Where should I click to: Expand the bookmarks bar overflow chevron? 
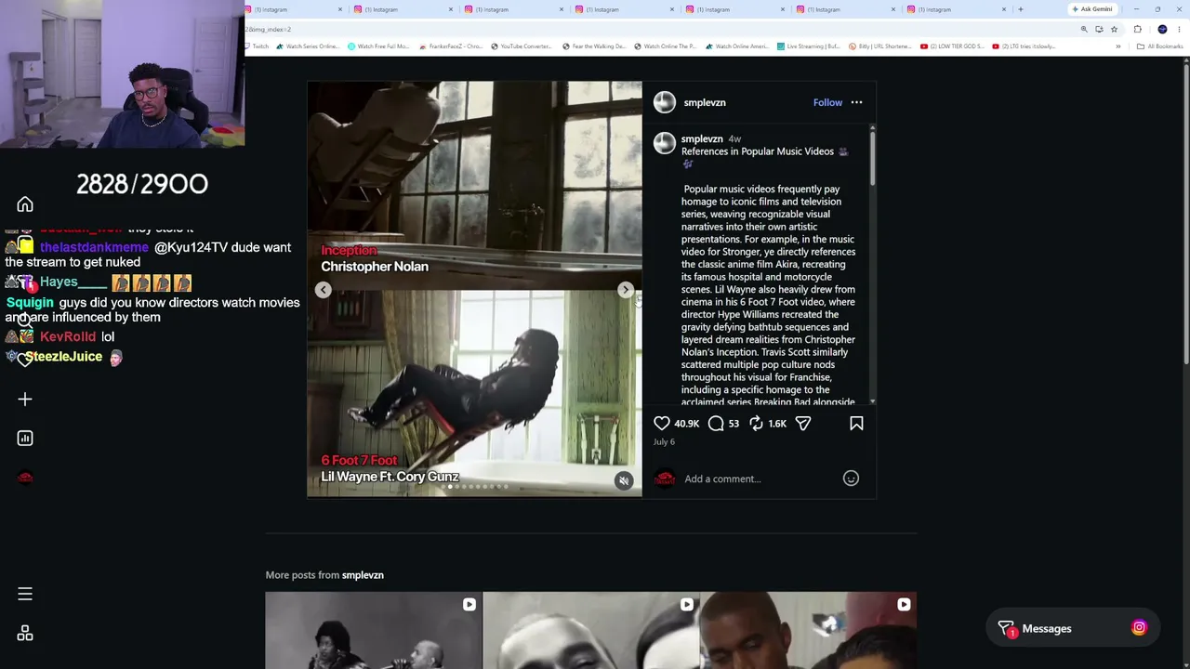point(1118,46)
